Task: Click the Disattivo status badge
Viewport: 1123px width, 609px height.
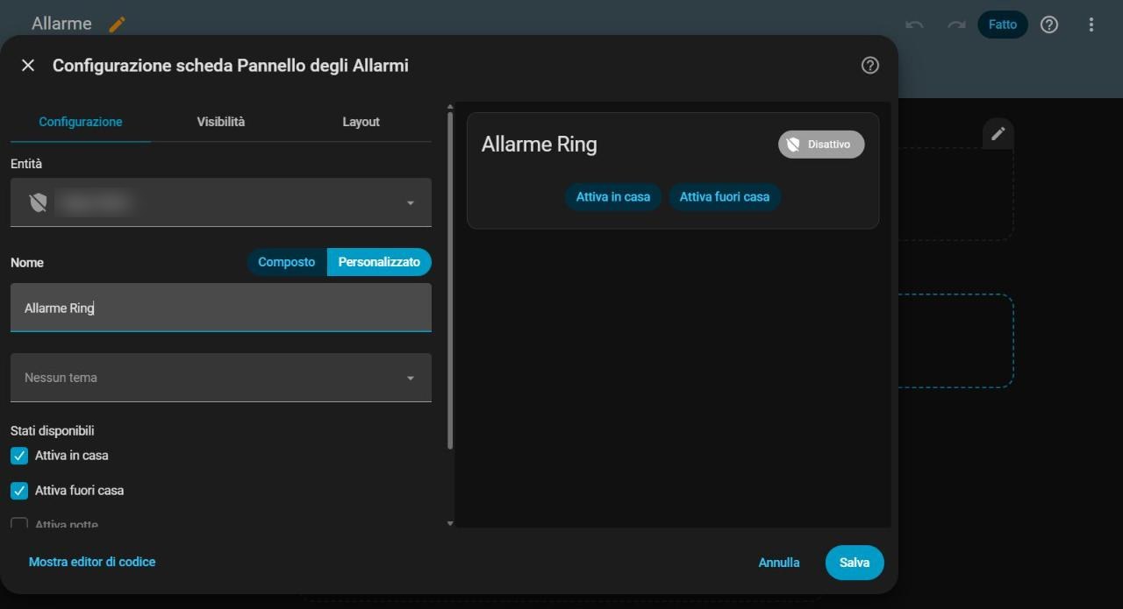Action: [x=821, y=145]
